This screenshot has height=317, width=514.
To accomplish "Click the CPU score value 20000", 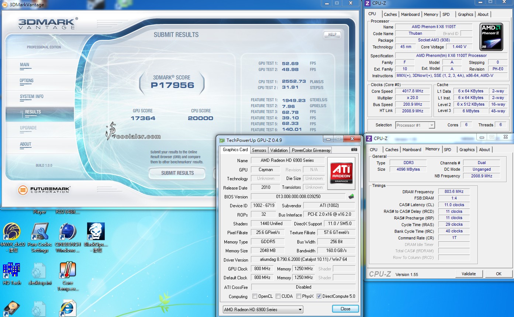I will pyautogui.click(x=201, y=118).
